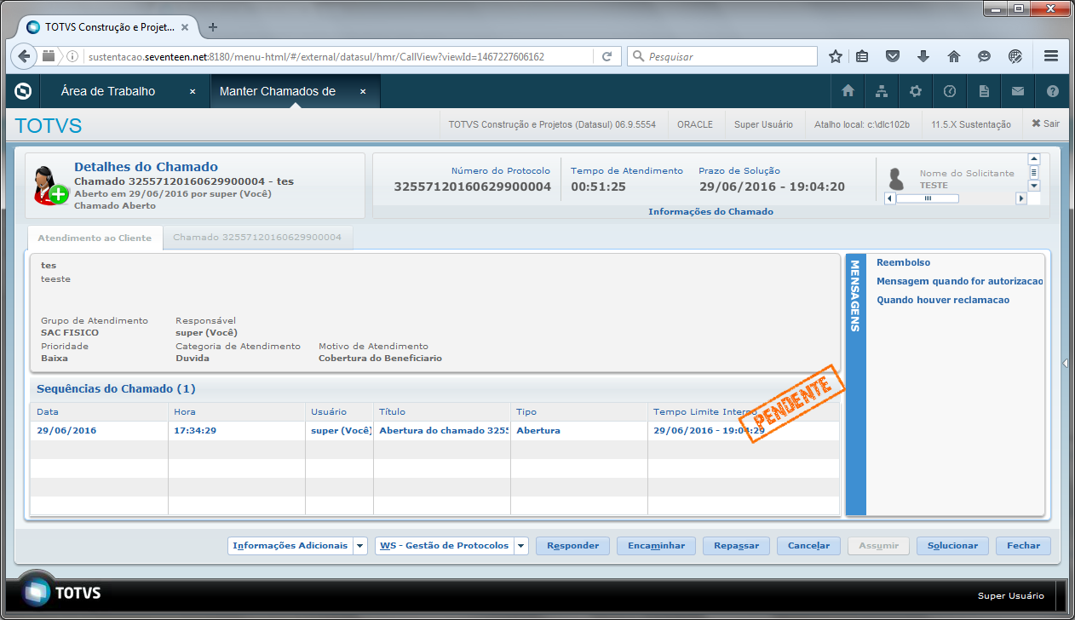Bookmark this page with the star icon
Viewport: 1075px width, 620px height.
[x=836, y=56]
